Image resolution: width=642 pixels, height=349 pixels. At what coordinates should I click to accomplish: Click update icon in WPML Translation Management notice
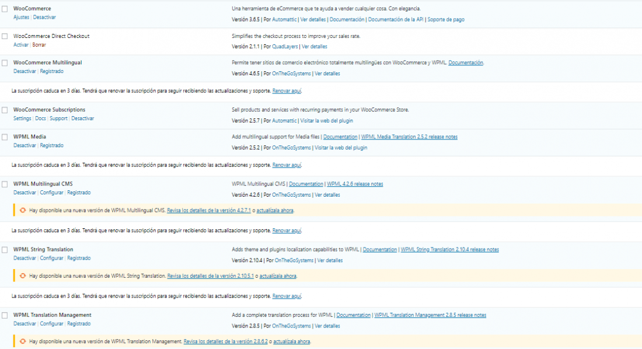pyautogui.click(x=23, y=341)
